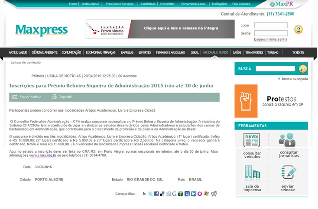This screenshot has height=209, width=318.
Task: Focus the Busca search field
Action: coord(275,69)
